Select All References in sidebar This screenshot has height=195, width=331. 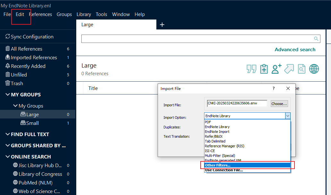pyautogui.click(x=37, y=49)
